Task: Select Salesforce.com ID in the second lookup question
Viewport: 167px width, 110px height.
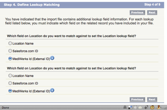Action: [x=10, y=83]
